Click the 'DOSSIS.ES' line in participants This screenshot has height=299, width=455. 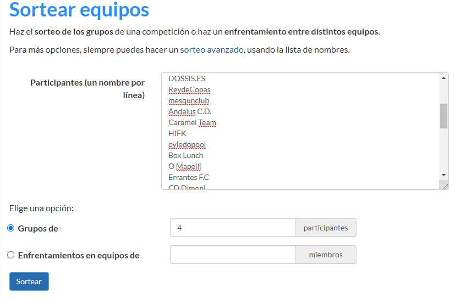pyautogui.click(x=187, y=78)
